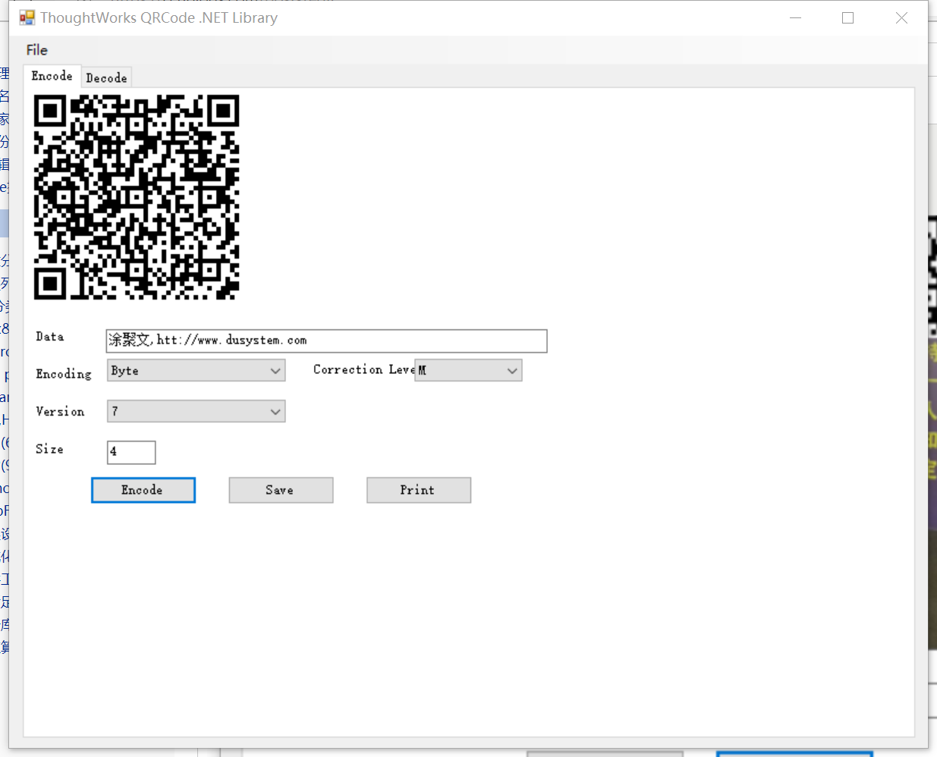This screenshot has height=757, width=937.
Task: Click the generated QR code image
Action: pos(137,197)
